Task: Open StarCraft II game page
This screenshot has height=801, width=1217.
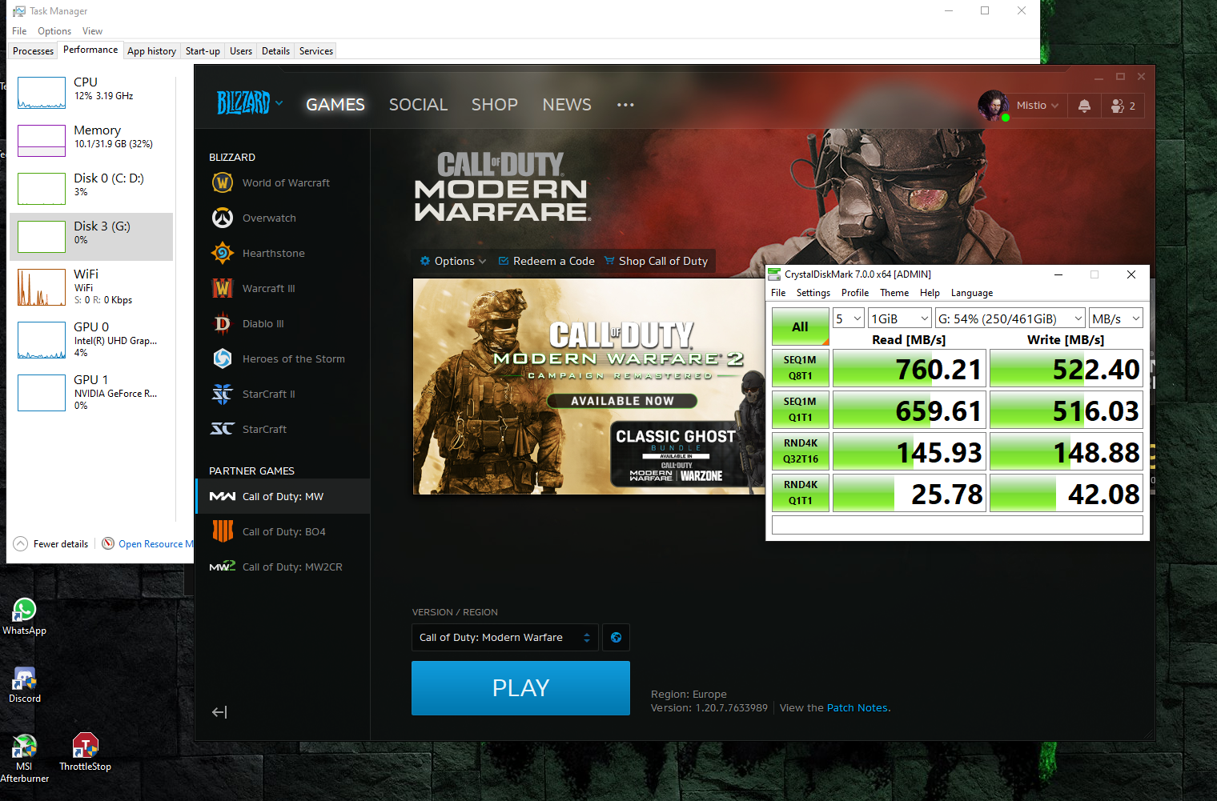Action: 283,394
